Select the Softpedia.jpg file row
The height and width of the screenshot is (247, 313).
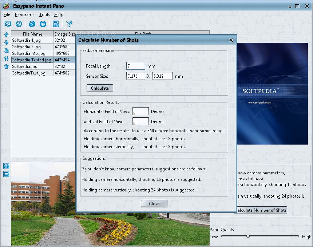click(43, 66)
